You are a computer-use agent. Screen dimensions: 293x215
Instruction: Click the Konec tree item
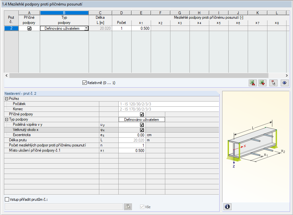[x=18, y=109]
